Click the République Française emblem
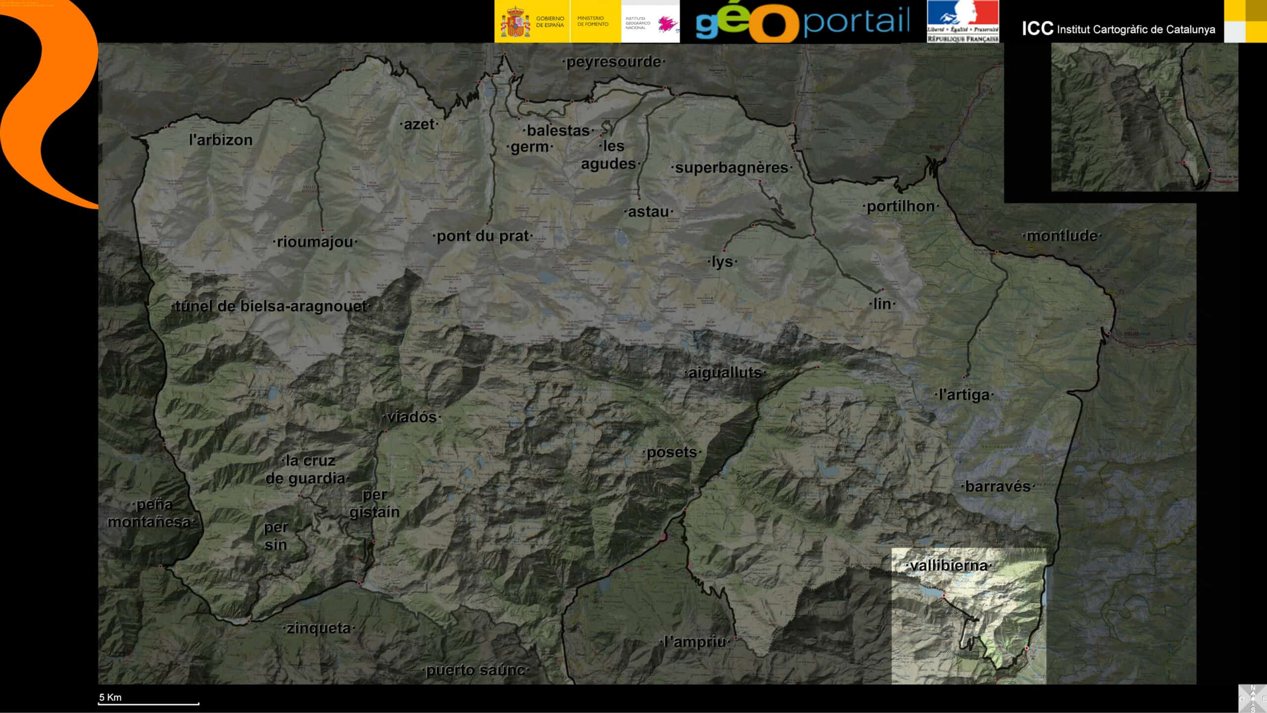This screenshot has height=713, width=1267. [963, 21]
